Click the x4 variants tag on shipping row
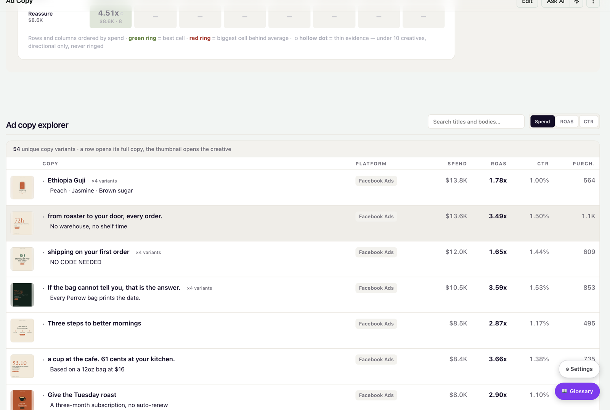This screenshot has height=410, width=610. [x=148, y=252]
